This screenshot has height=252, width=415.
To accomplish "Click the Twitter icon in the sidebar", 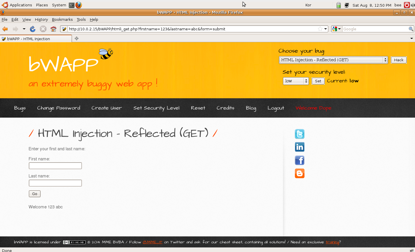I will (300, 134).
